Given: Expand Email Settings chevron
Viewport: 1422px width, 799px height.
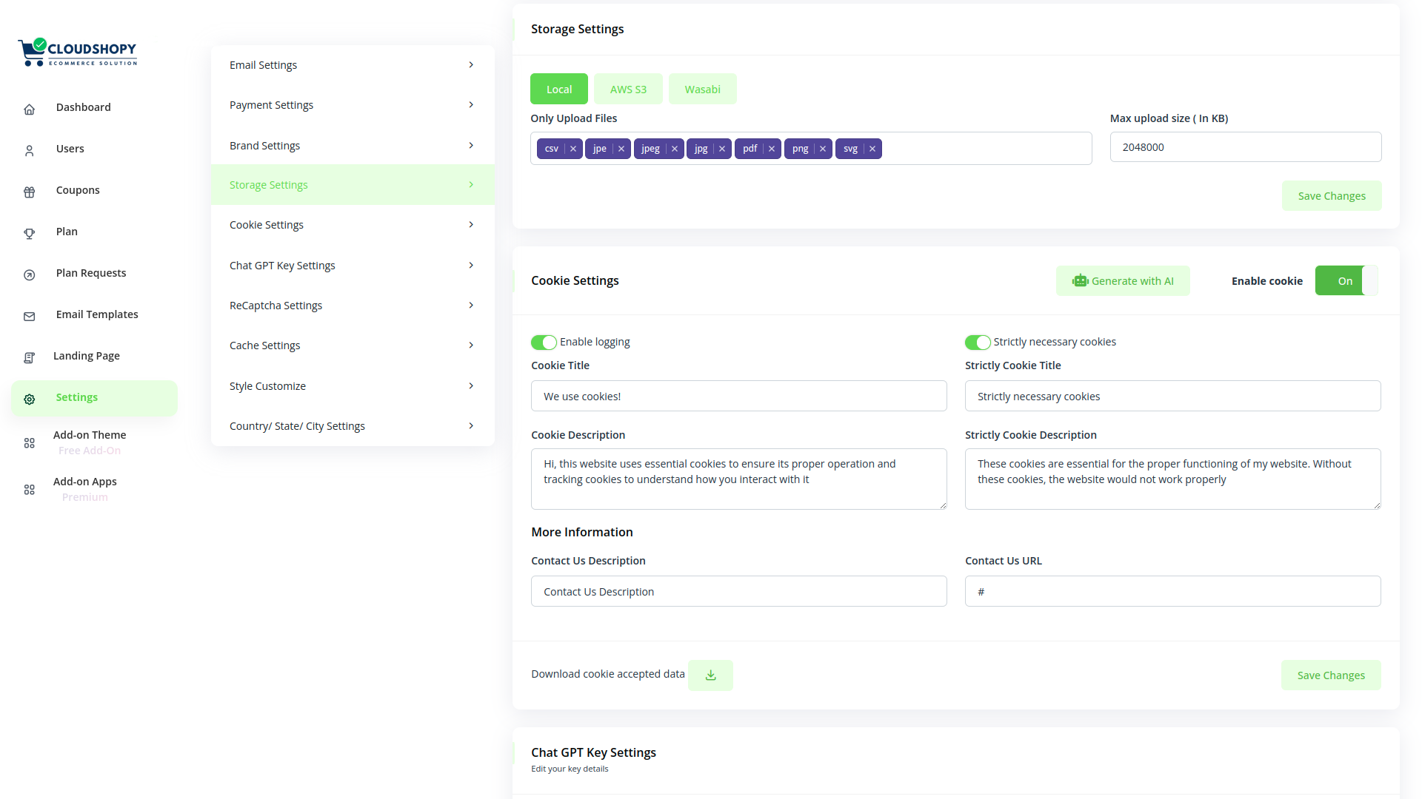Looking at the screenshot, I should (x=471, y=65).
